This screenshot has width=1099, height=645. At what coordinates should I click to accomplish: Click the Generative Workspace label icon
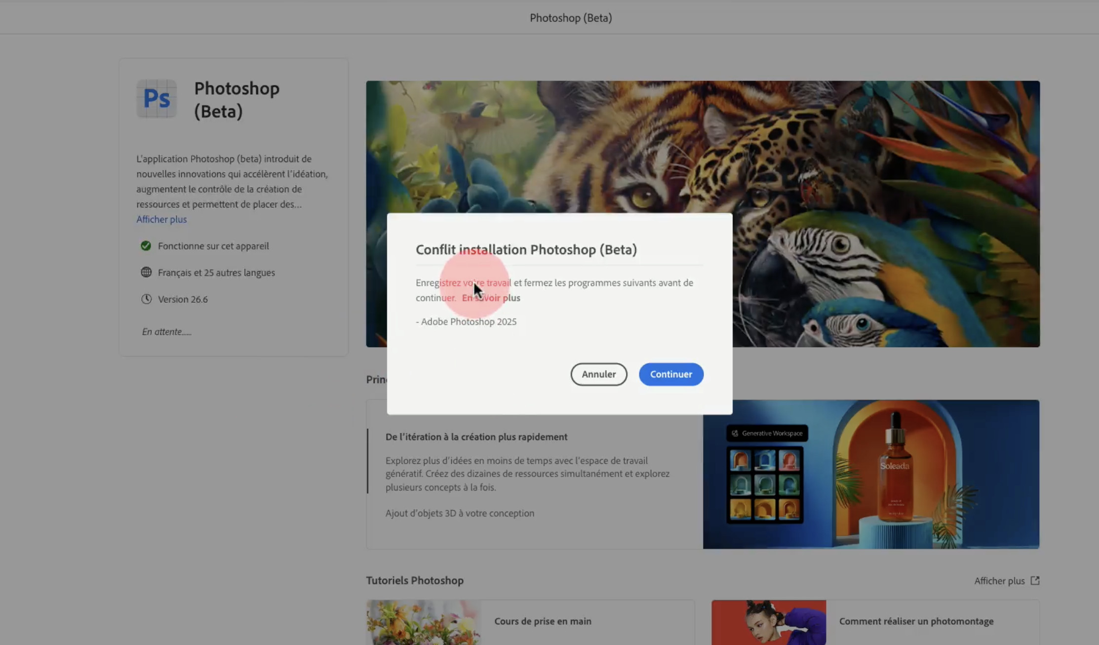(735, 433)
